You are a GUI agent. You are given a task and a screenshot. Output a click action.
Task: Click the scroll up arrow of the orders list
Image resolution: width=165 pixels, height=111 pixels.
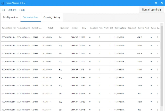tap(162, 24)
